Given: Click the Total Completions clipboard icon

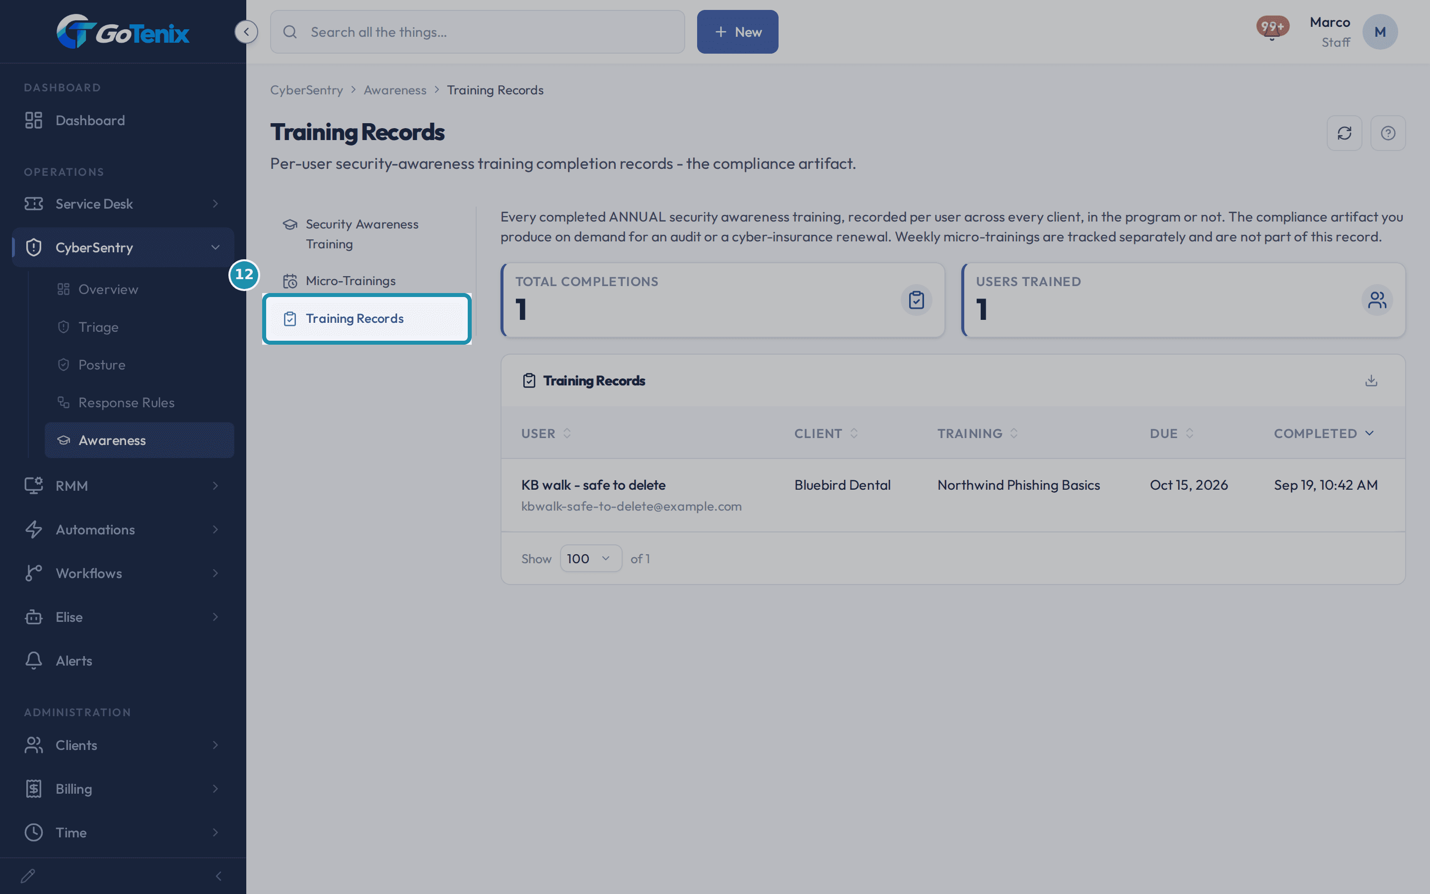Looking at the screenshot, I should (x=917, y=300).
